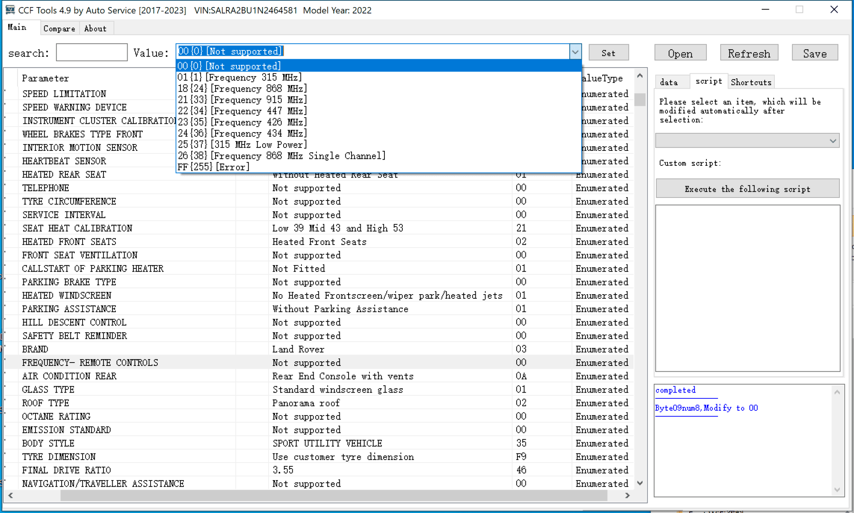Select the HEATED FRONT SEATS parameter row
The height and width of the screenshot is (513, 854).
[x=69, y=242]
